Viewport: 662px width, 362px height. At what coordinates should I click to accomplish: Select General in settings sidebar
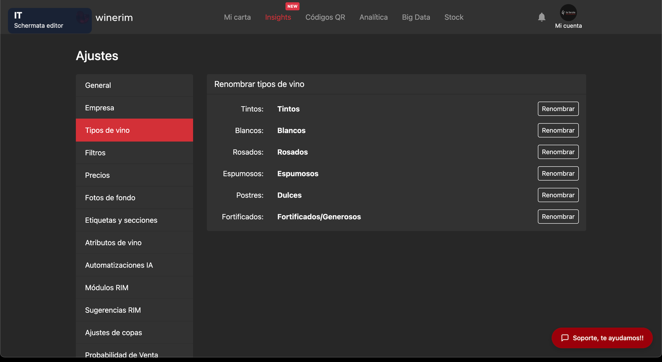[134, 85]
